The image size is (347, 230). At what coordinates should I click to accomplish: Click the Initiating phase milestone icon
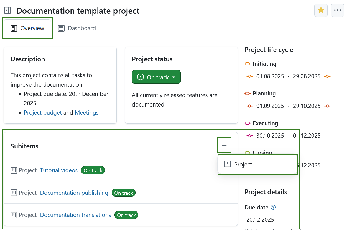coord(248,64)
